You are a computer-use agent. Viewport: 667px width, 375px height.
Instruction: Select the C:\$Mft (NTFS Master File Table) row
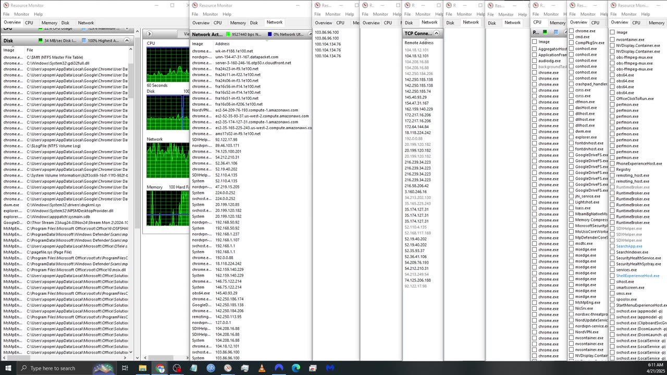tap(65, 57)
